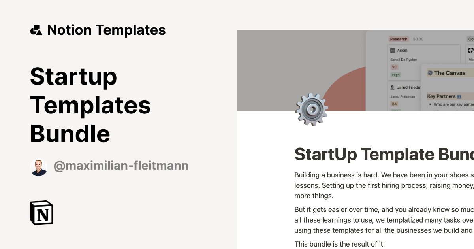Viewport: 474px width, 249px height.
Task: Click the 3D gear cog icon
Action: pos(312,110)
